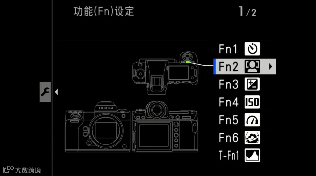
Task: Click the rear-view camera diagram
Action: 165,127
